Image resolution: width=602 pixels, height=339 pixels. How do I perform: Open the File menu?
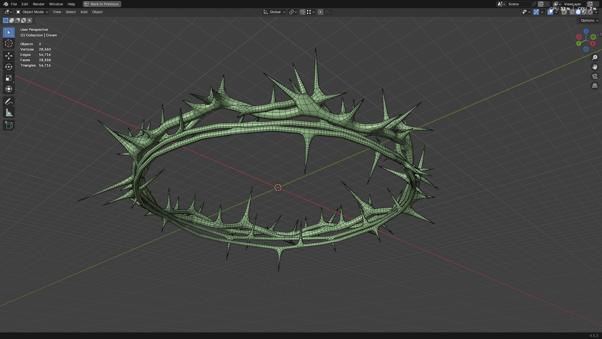[x=14, y=4]
